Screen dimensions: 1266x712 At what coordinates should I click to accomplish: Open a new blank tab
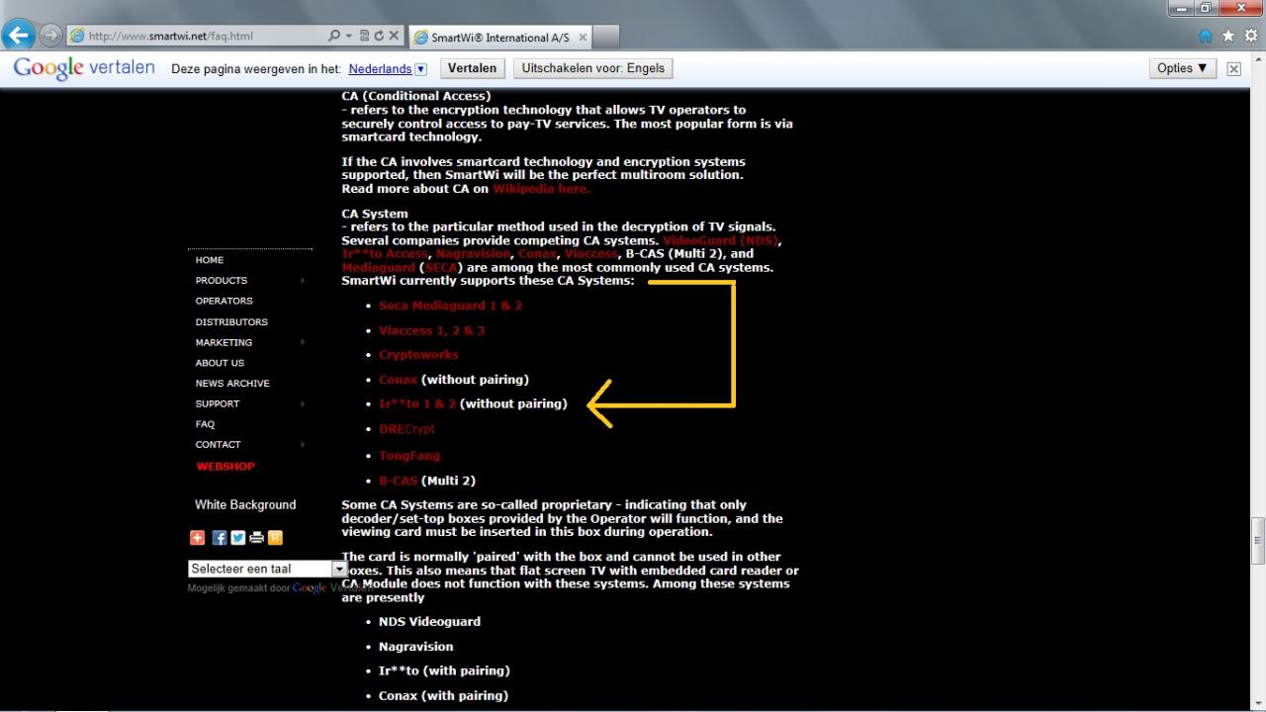[606, 38]
